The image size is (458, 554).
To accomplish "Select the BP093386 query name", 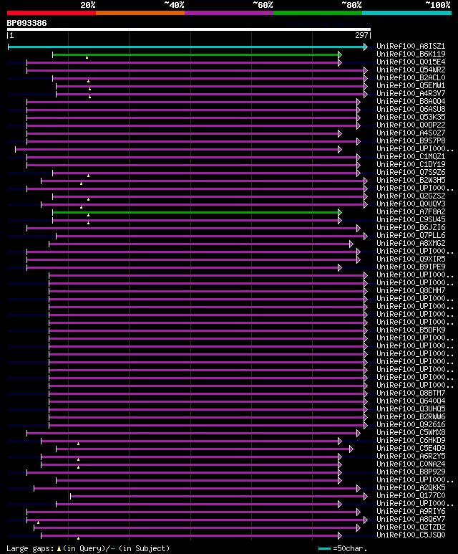I will click(26, 23).
